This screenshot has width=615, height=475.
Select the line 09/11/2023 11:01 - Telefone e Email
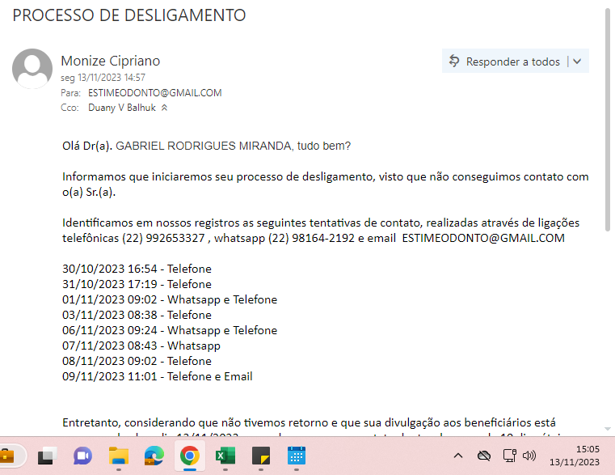[x=158, y=376]
